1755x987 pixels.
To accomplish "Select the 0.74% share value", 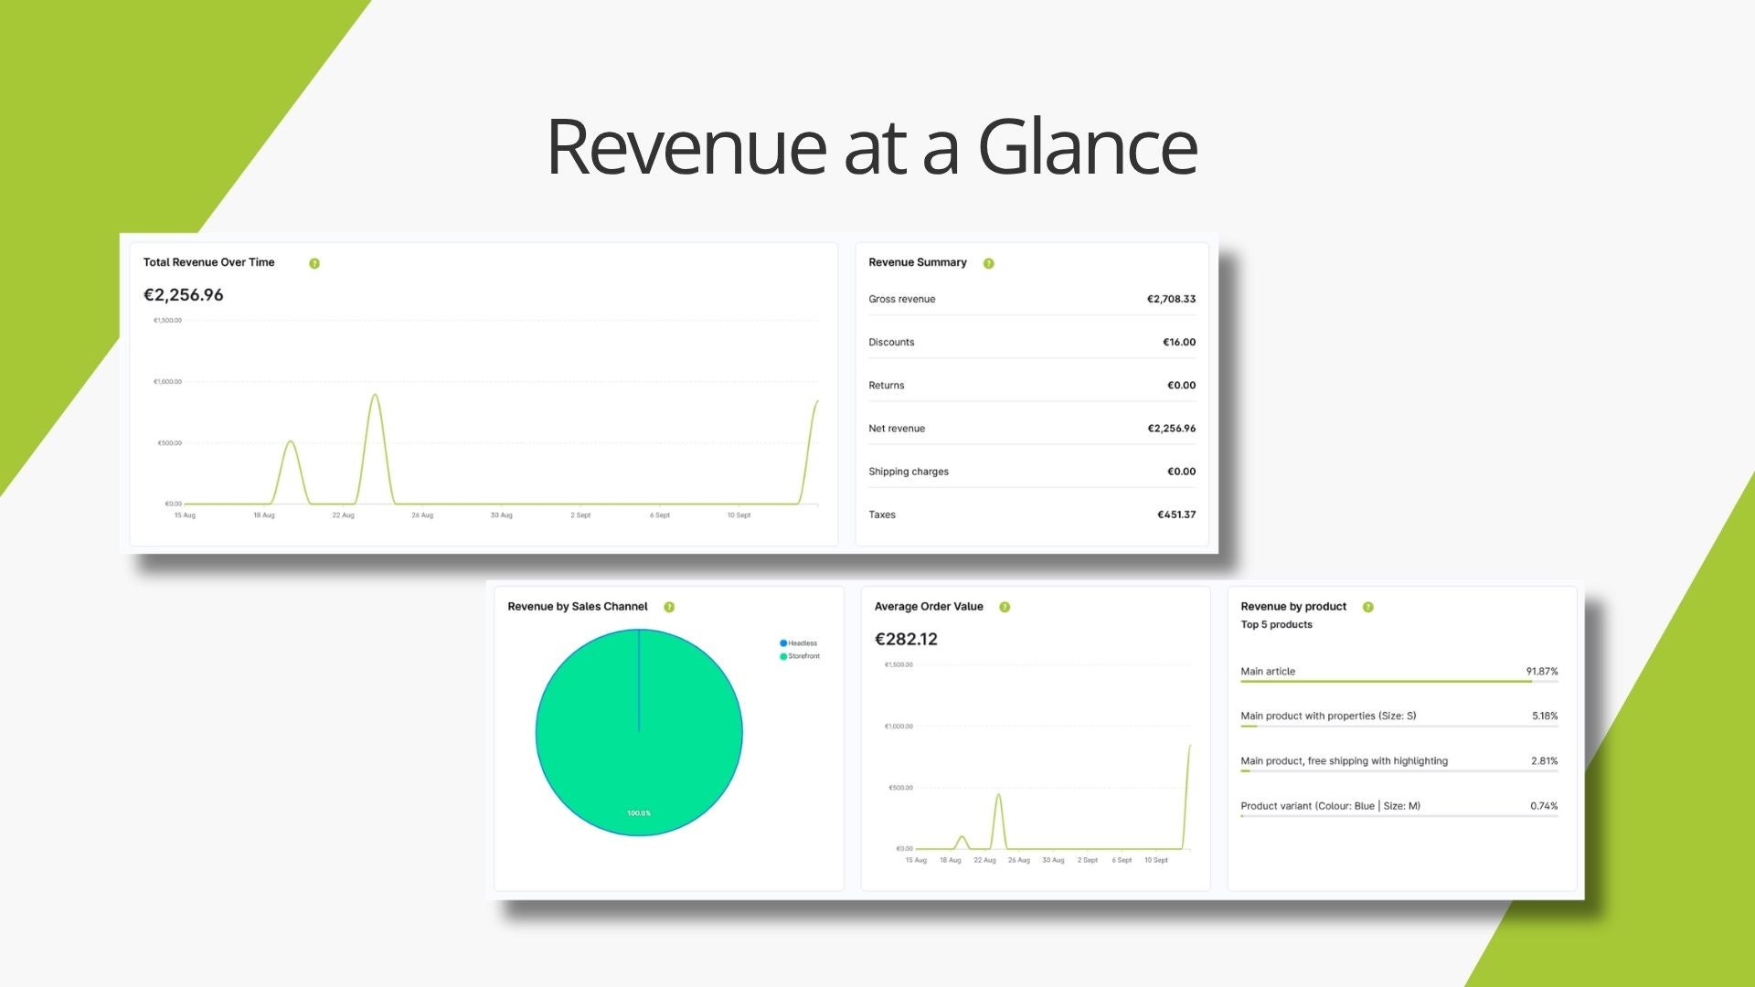I will pyautogui.click(x=1544, y=806).
